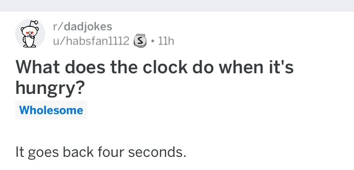Click the bold 'dadjokes' subreddit name text
This screenshot has width=354, height=170.
(88, 27)
